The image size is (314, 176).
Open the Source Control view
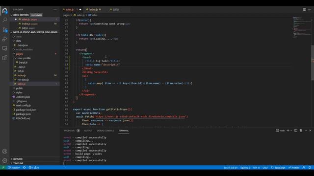4,29
